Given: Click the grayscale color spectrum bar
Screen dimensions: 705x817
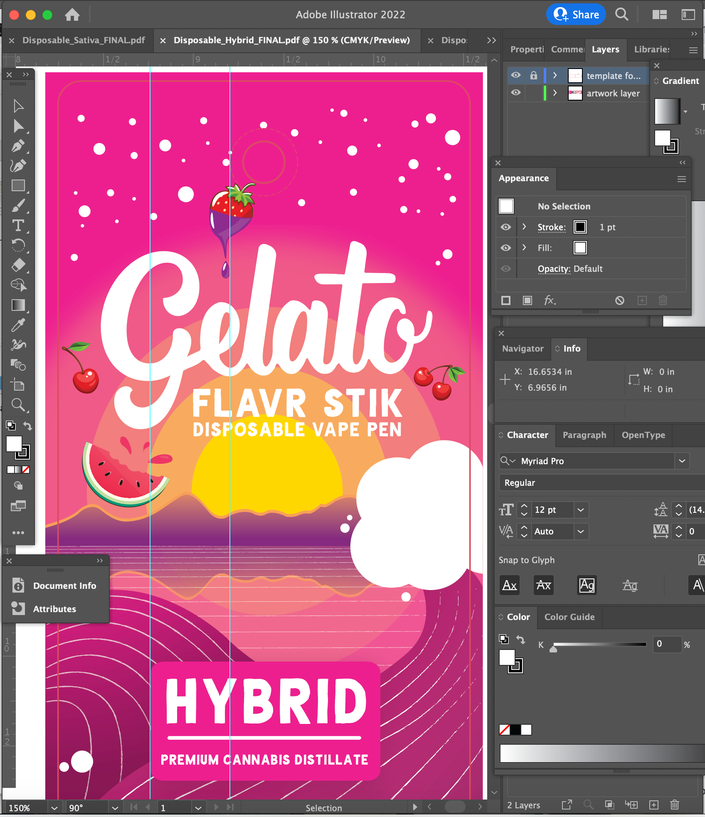Looking at the screenshot, I should (602, 753).
